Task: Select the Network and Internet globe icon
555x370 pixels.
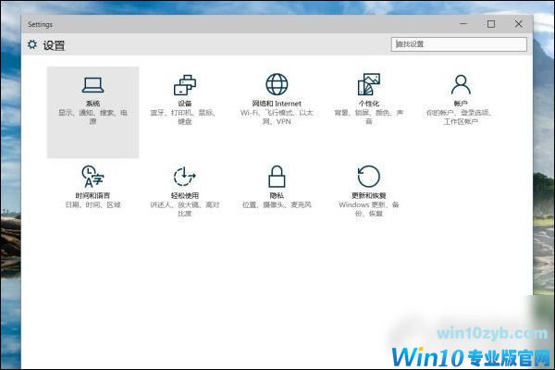Action: pos(277,86)
